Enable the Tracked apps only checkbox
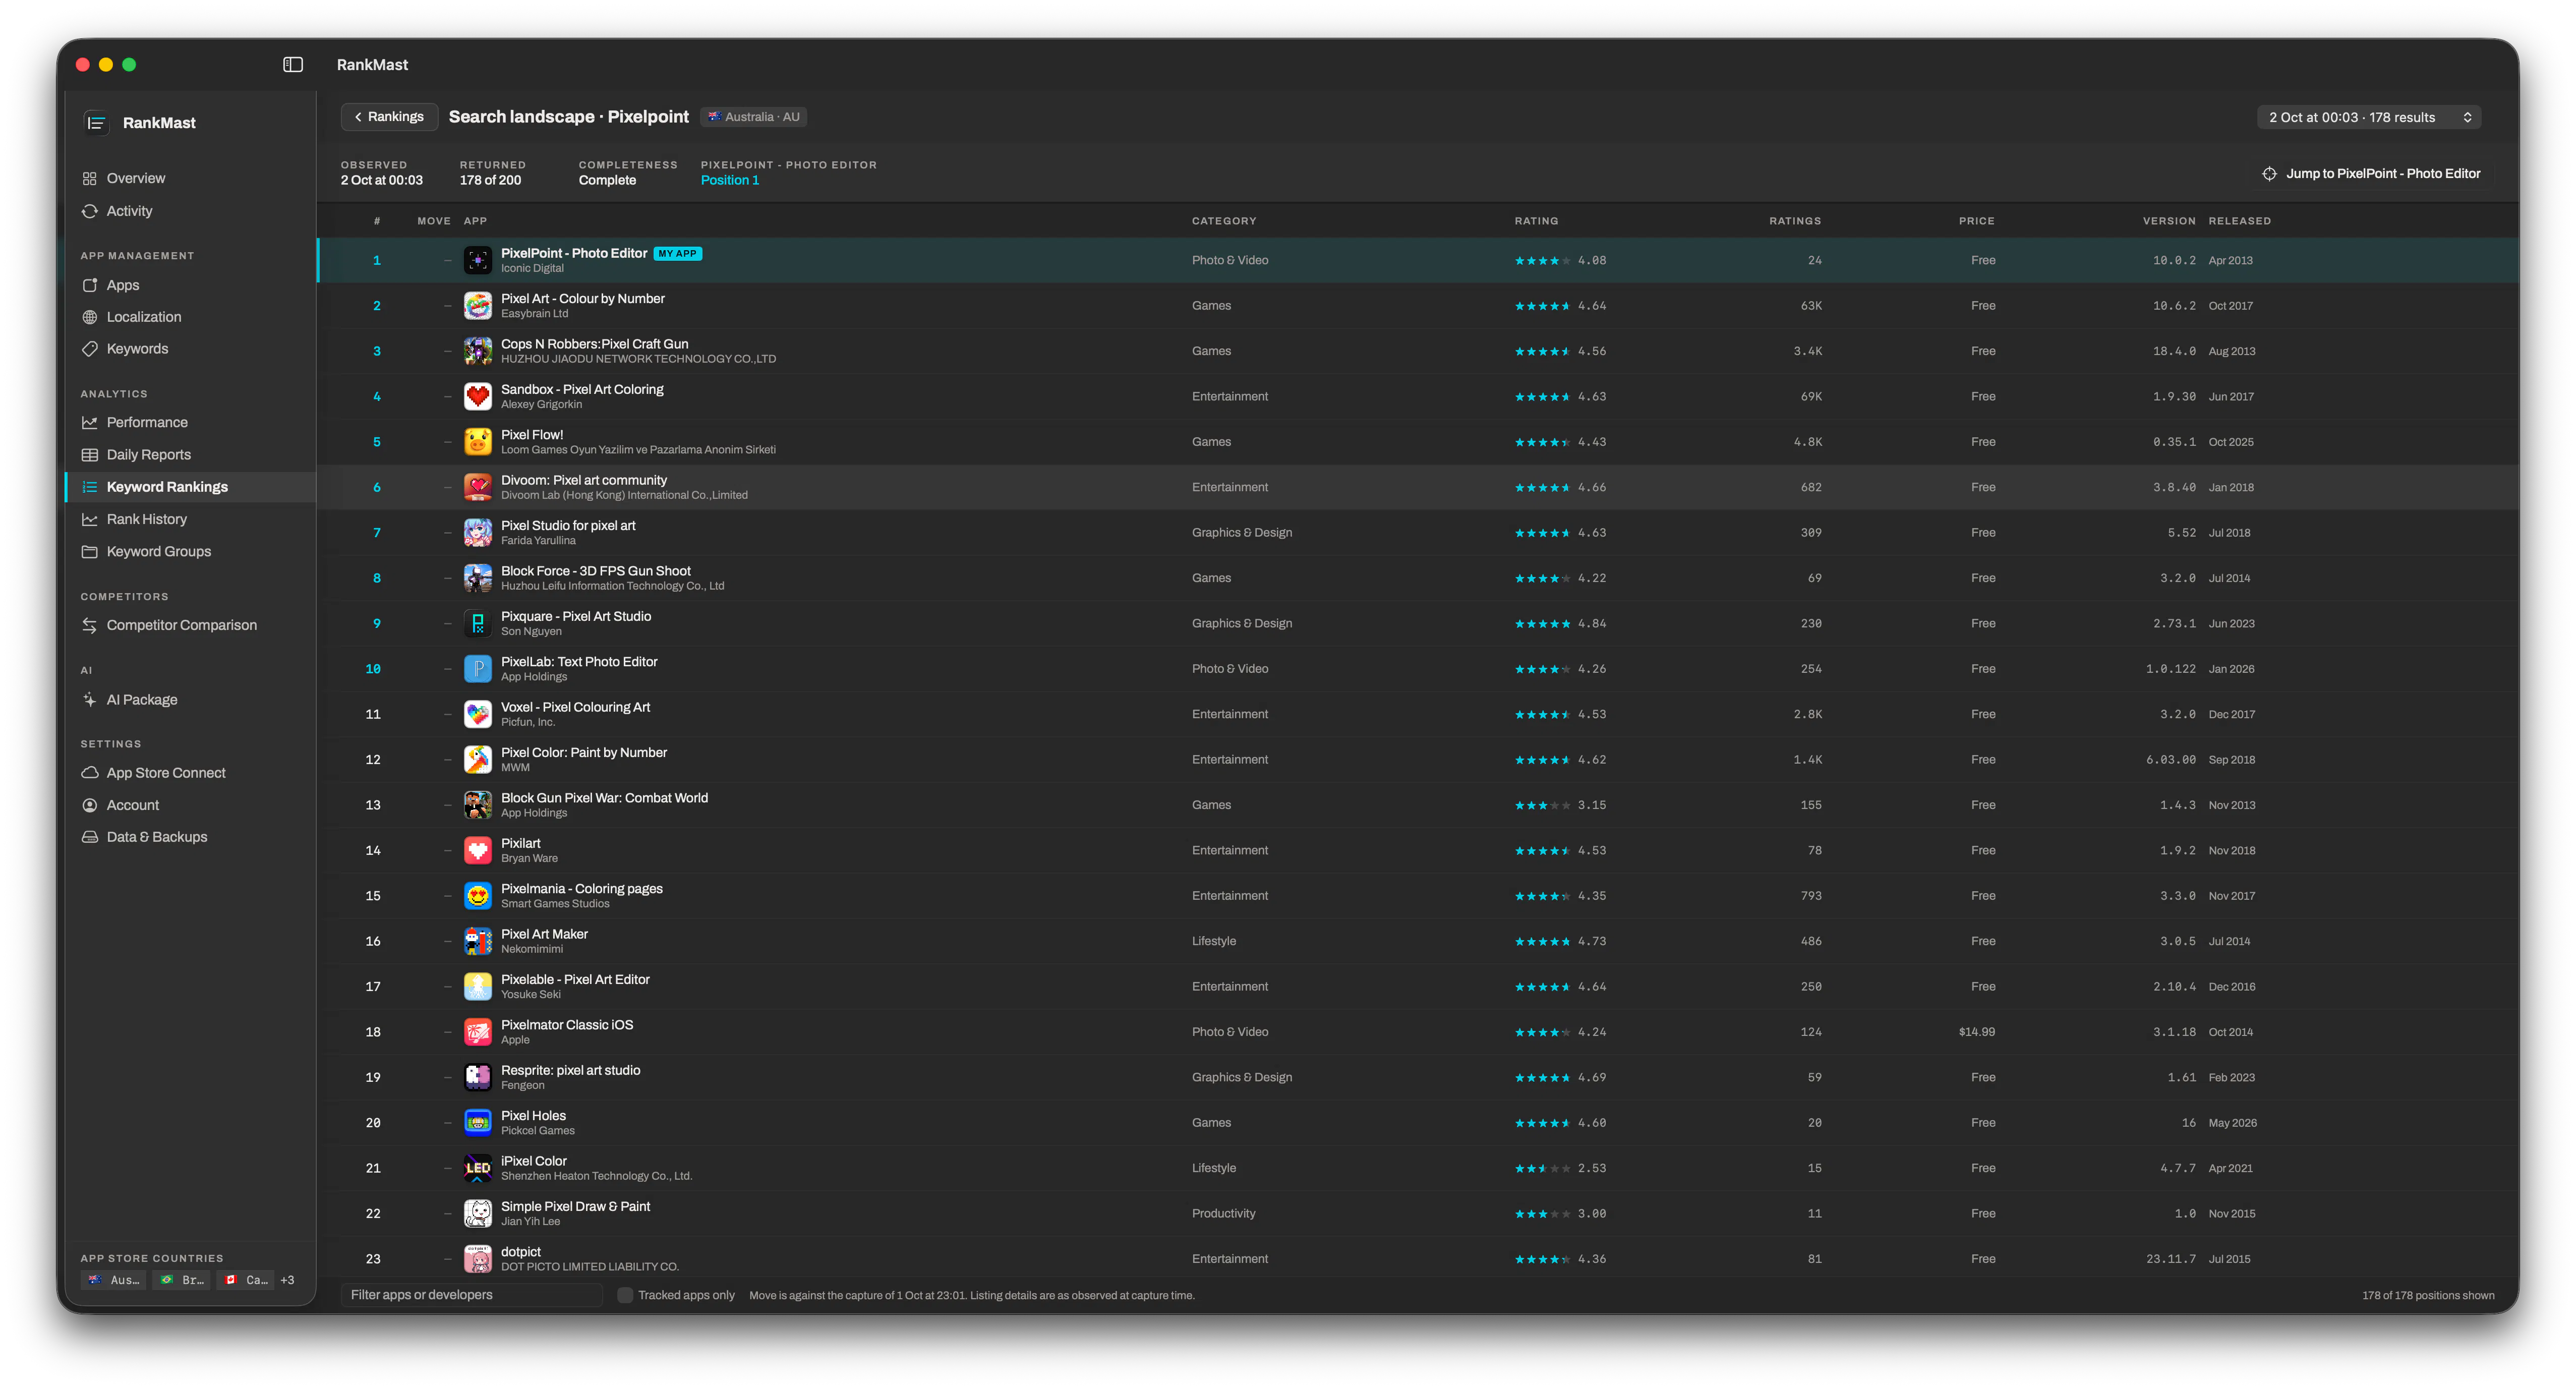Screen dimensions: 2576x1389 (x=625, y=1295)
